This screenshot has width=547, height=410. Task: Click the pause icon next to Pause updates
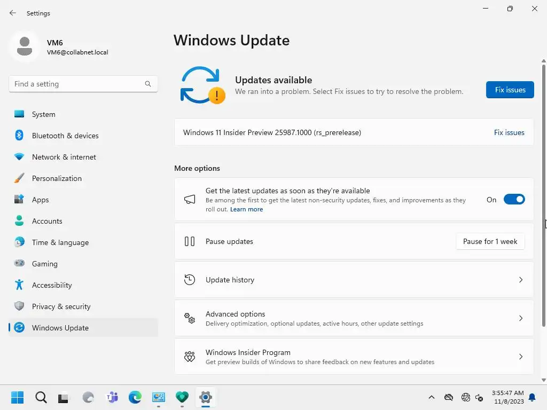click(x=190, y=241)
